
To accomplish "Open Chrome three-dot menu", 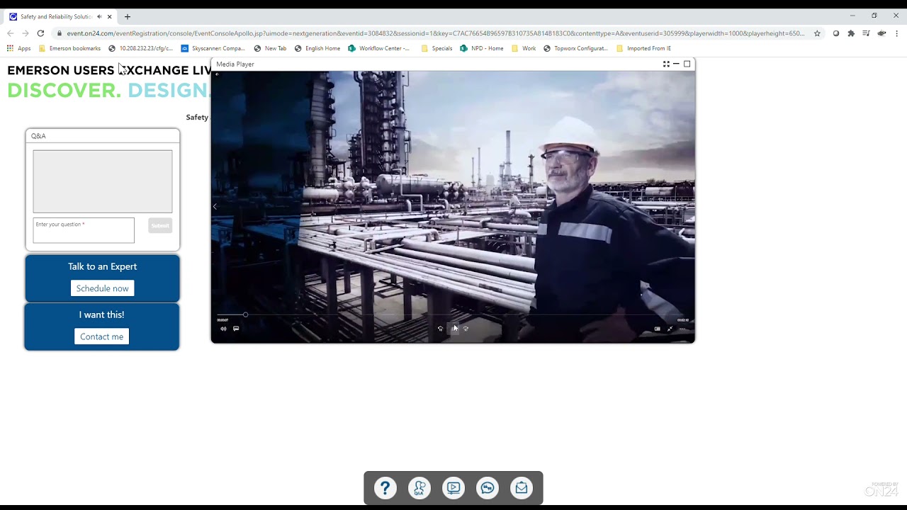I will coord(896,33).
